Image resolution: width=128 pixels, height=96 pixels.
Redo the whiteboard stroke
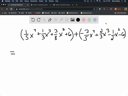39,20
